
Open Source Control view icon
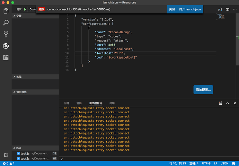[x=6, y=34]
